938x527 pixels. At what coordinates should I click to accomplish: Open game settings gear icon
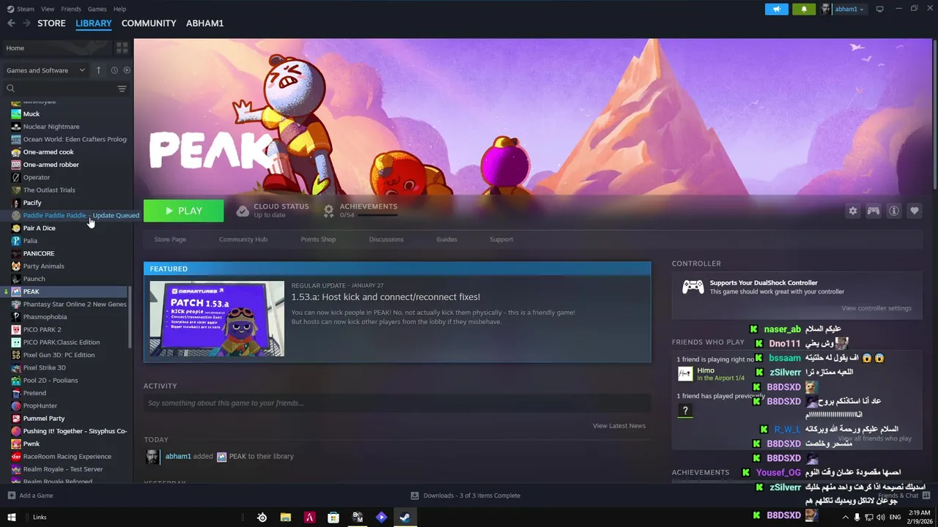point(853,211)
